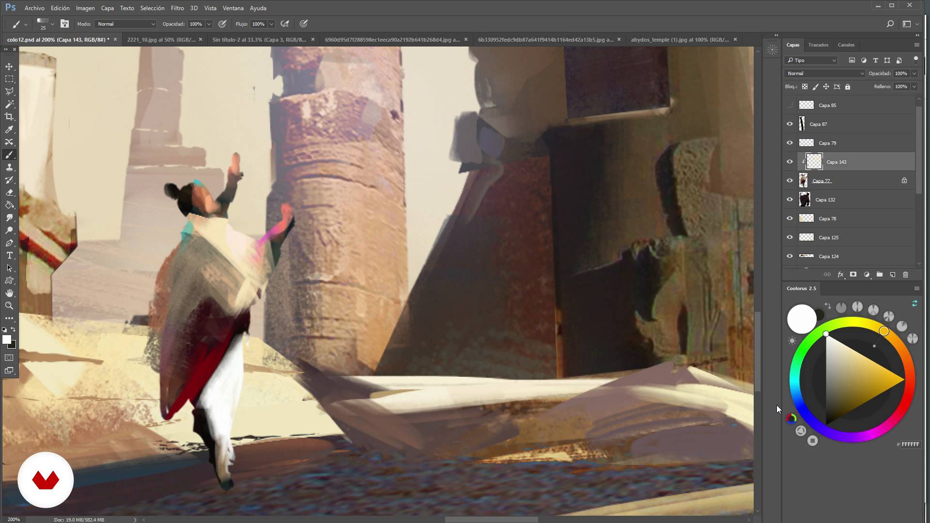The height and width of the screenshot is (523, 930).
Task: Open the layer filter Tipo dropdown
Action: 811,61
